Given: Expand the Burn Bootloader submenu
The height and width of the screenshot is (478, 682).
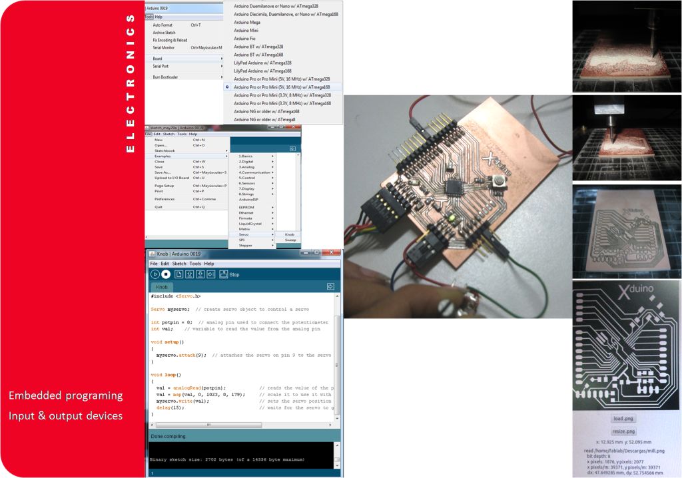Looking at the screenshot, I should pyautogui.click(x=184, y=77).
